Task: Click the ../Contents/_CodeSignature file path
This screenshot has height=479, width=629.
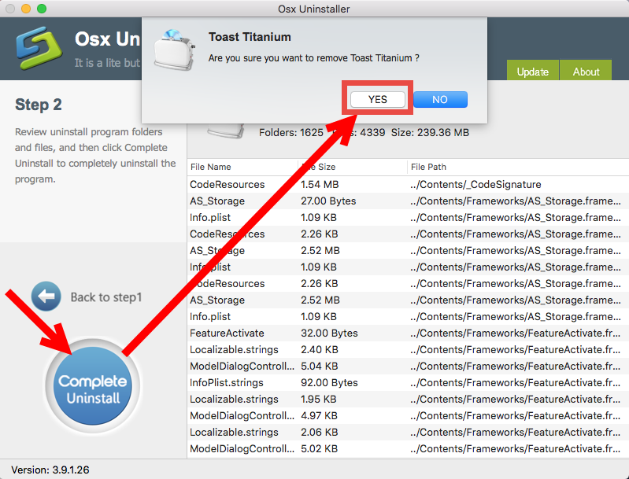Action: coord(475,184)
